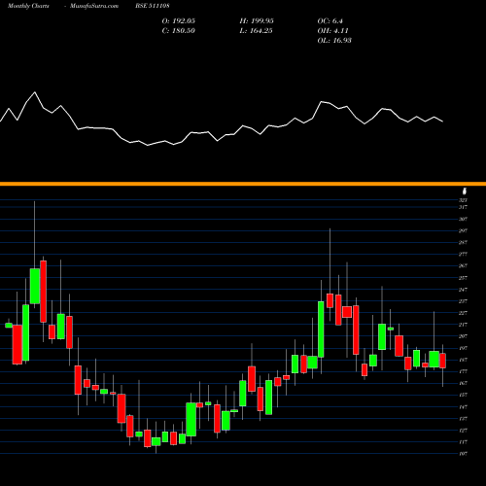Click the 167 price axis label
The height and width of the screenshot is (486, 486).
tap(463, 383)
